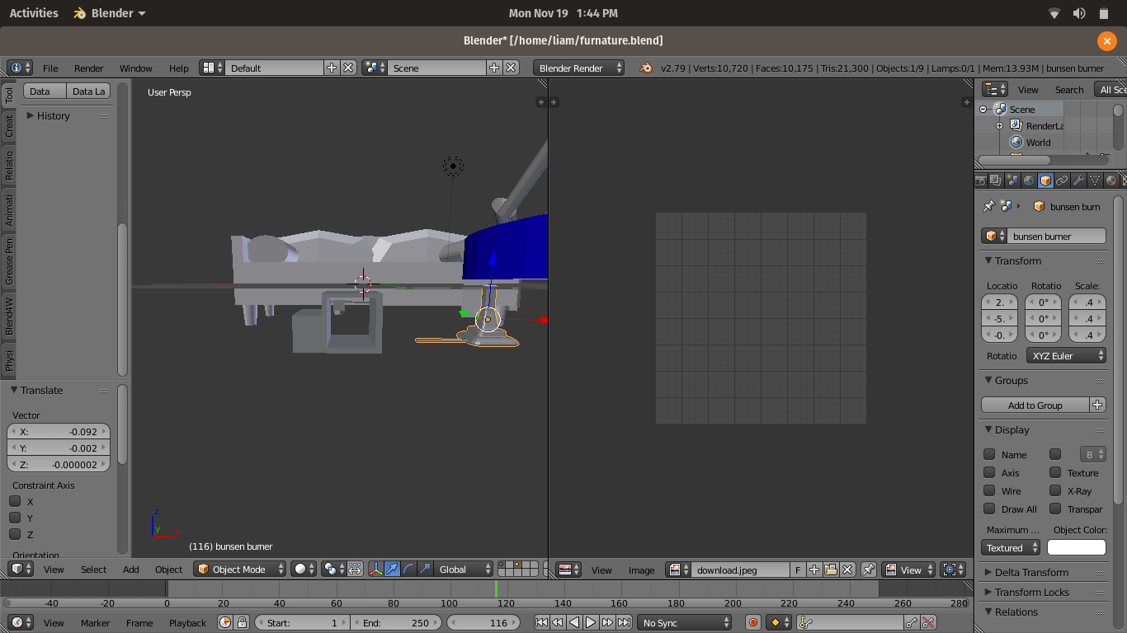
Task: Switch to the World properties globe tab
Action: (x=1029, y=181)
